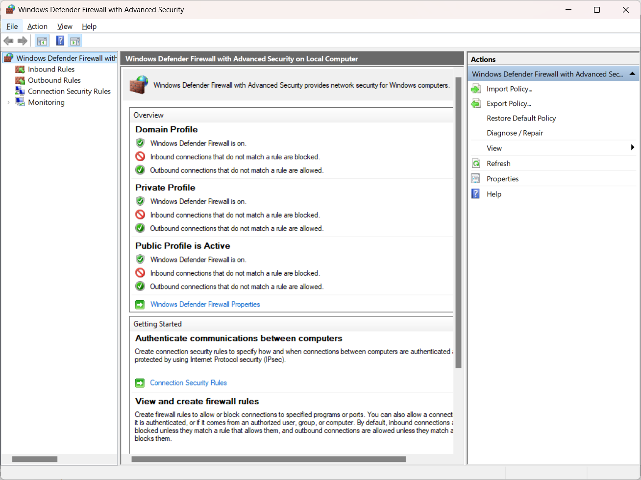Click the Import Policy icon in Actions pane

pos(475,89)
